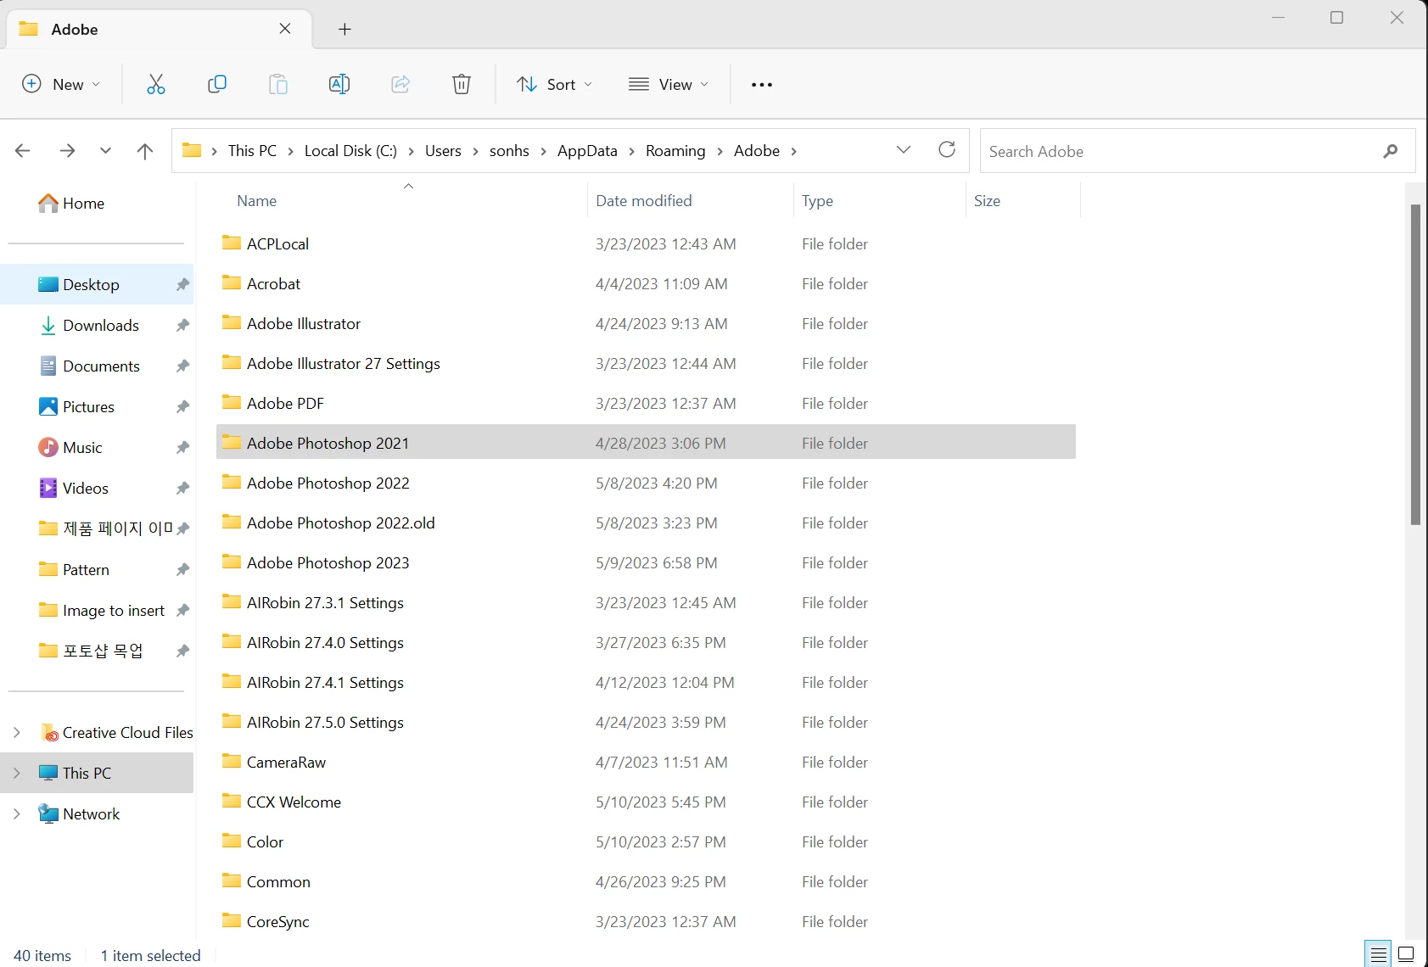Click the search magnifier icon
1428x967 pixels.
click(1390, 151)
